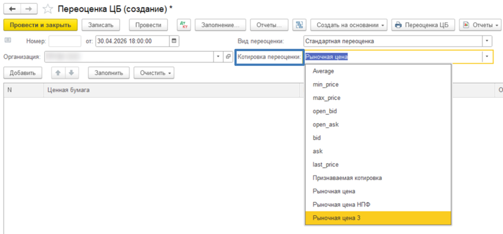Choose Признаваемая котировка
This screenshot has height=234, width=503.
379,178
